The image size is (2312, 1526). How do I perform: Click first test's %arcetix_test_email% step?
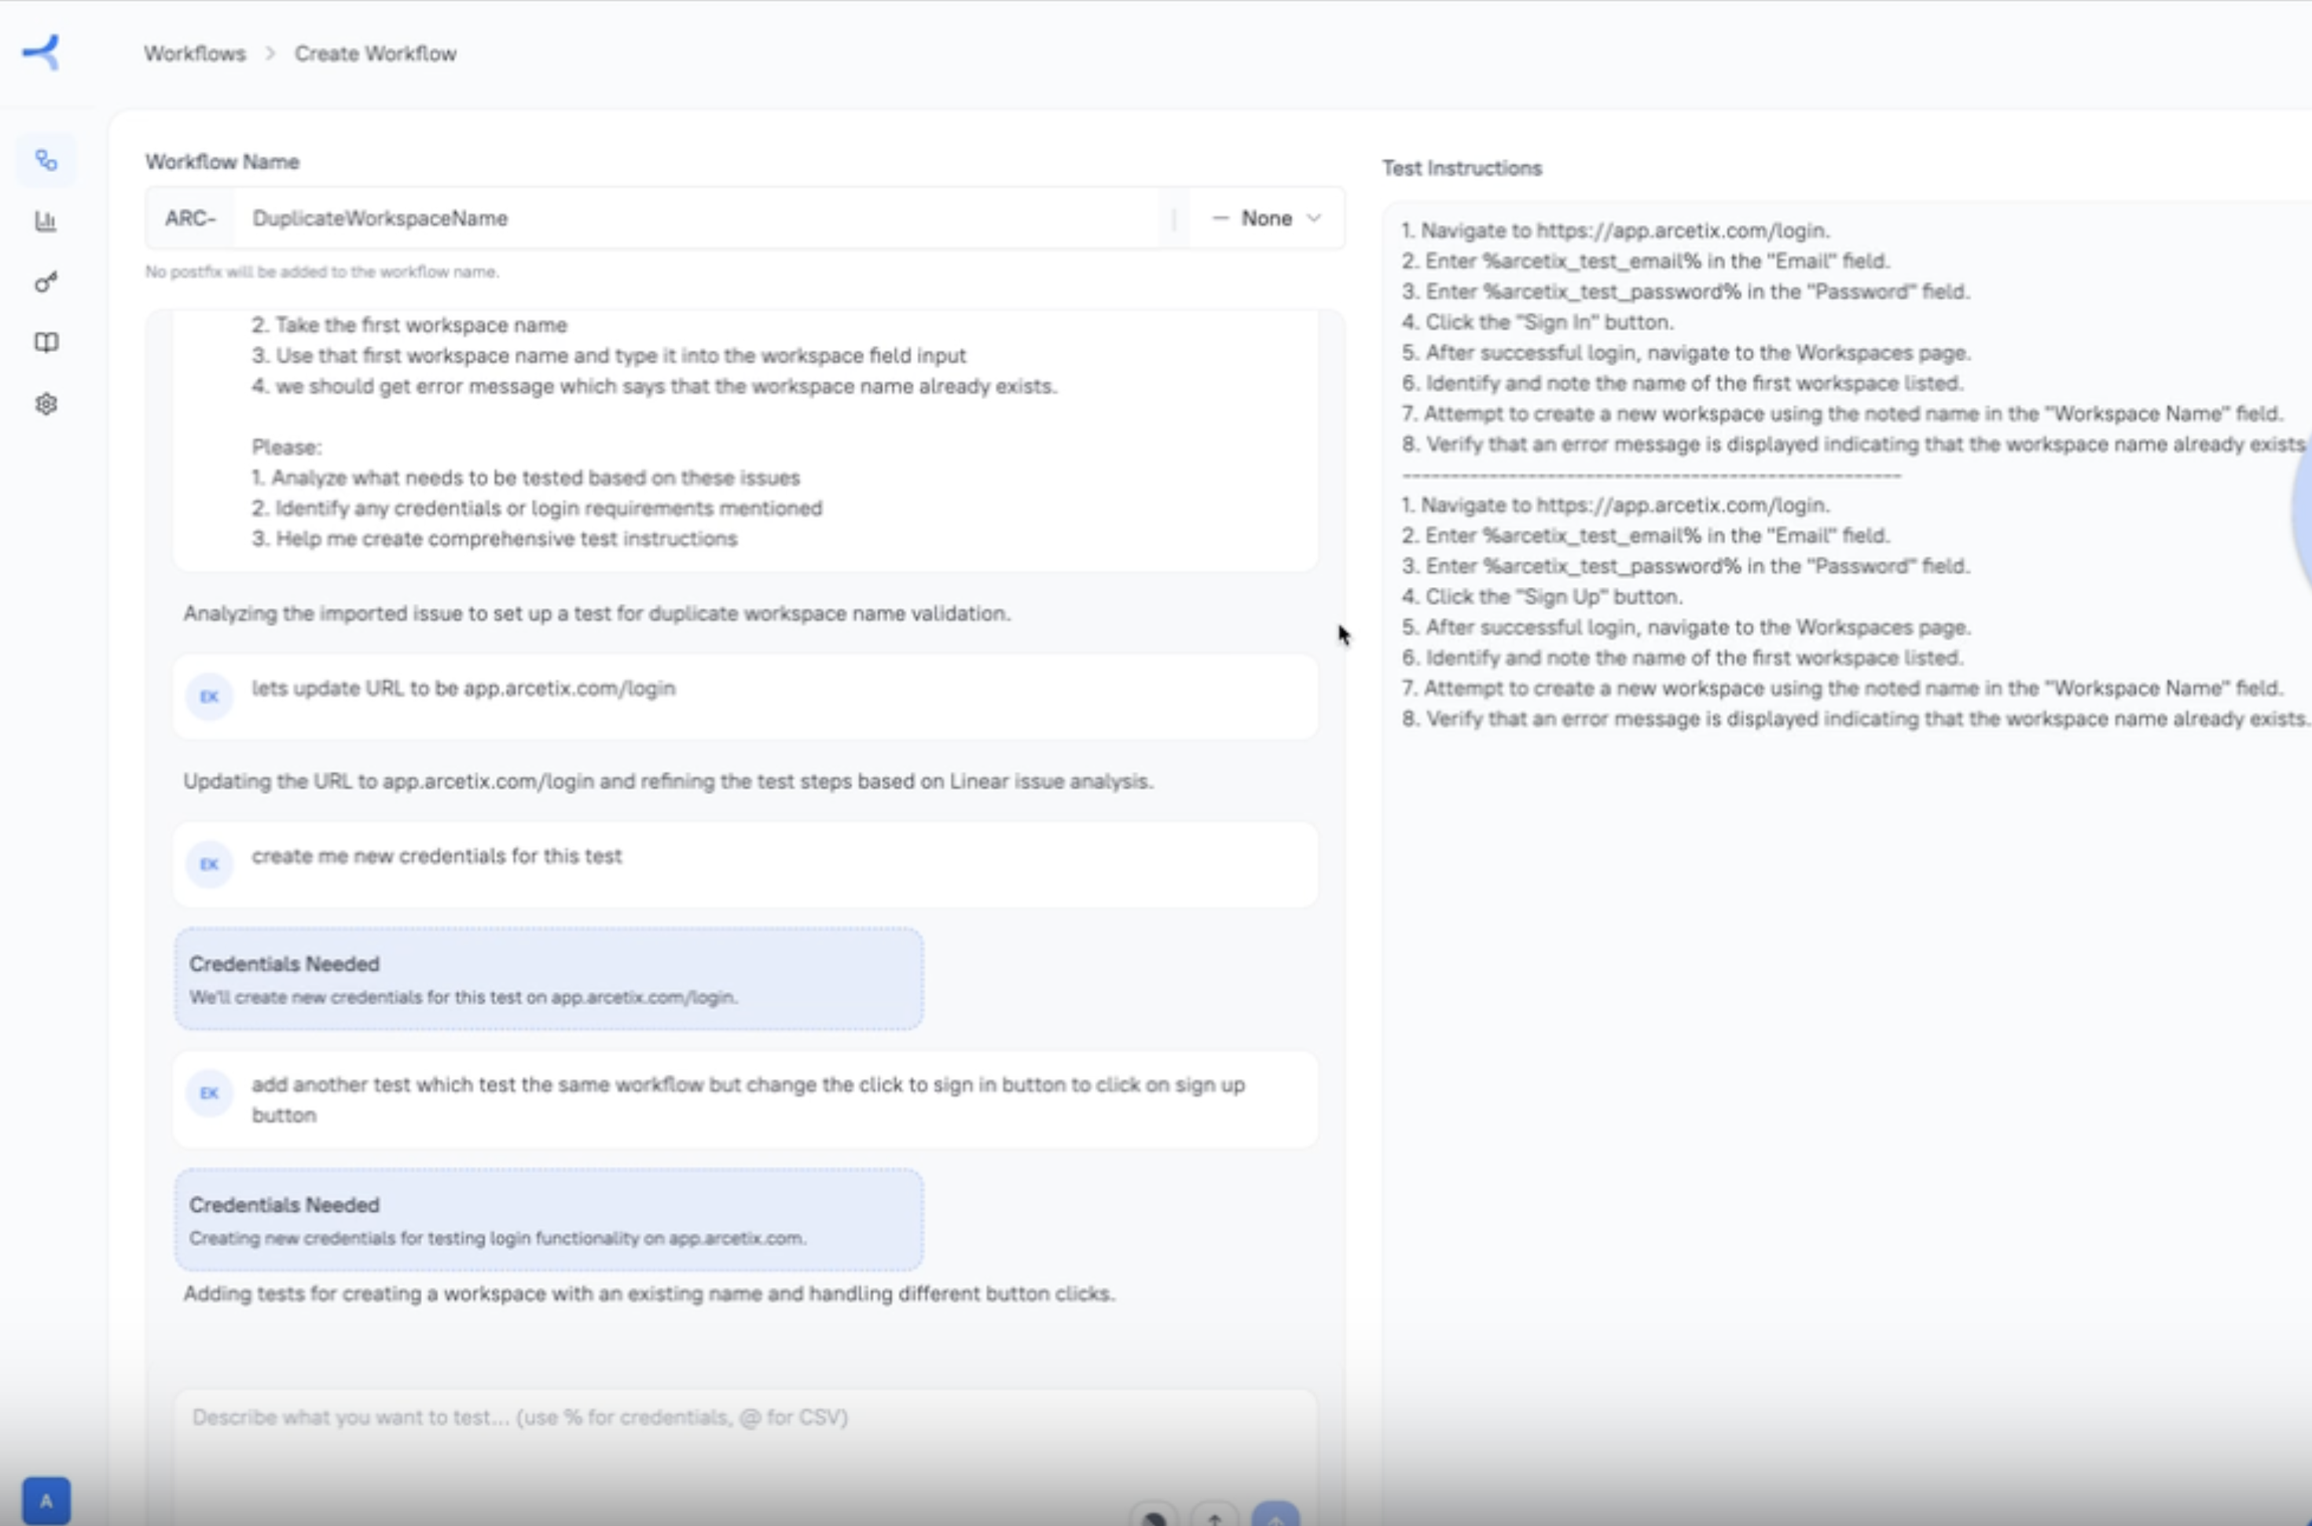click(1646, 261)
